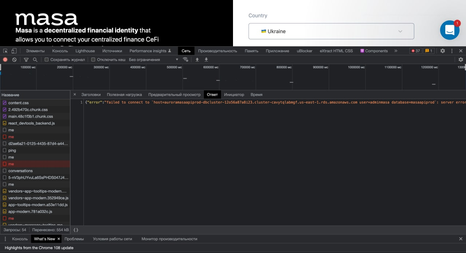This screenshot has height=253, width=466.
Task: Select the inspect element cursor tool
Action: pyautogui.click(x=5, y=51)
